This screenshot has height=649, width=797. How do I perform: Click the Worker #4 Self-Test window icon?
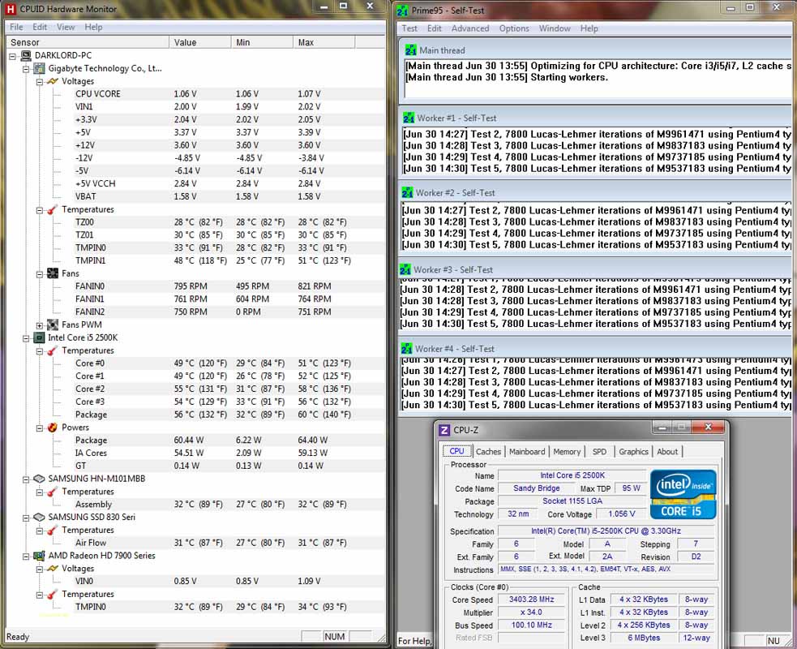pyautogui.click(x=407, y=349)
